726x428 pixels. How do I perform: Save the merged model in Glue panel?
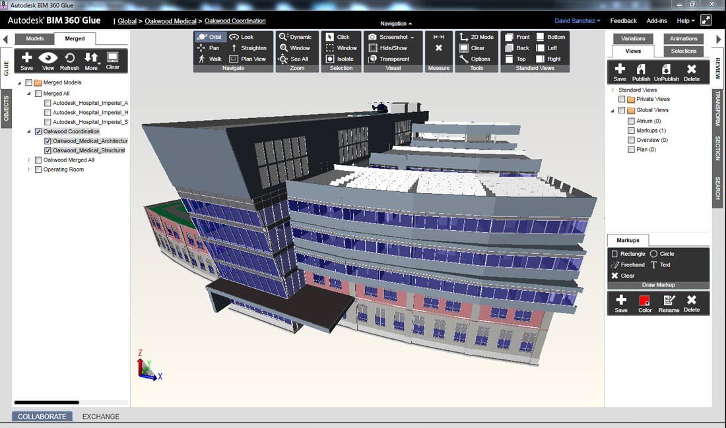pyautogui.click(x=27, y=61)
